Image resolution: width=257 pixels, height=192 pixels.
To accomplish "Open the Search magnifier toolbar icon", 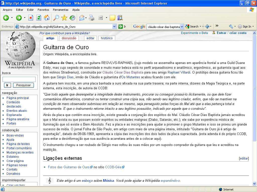I will 56,18.
